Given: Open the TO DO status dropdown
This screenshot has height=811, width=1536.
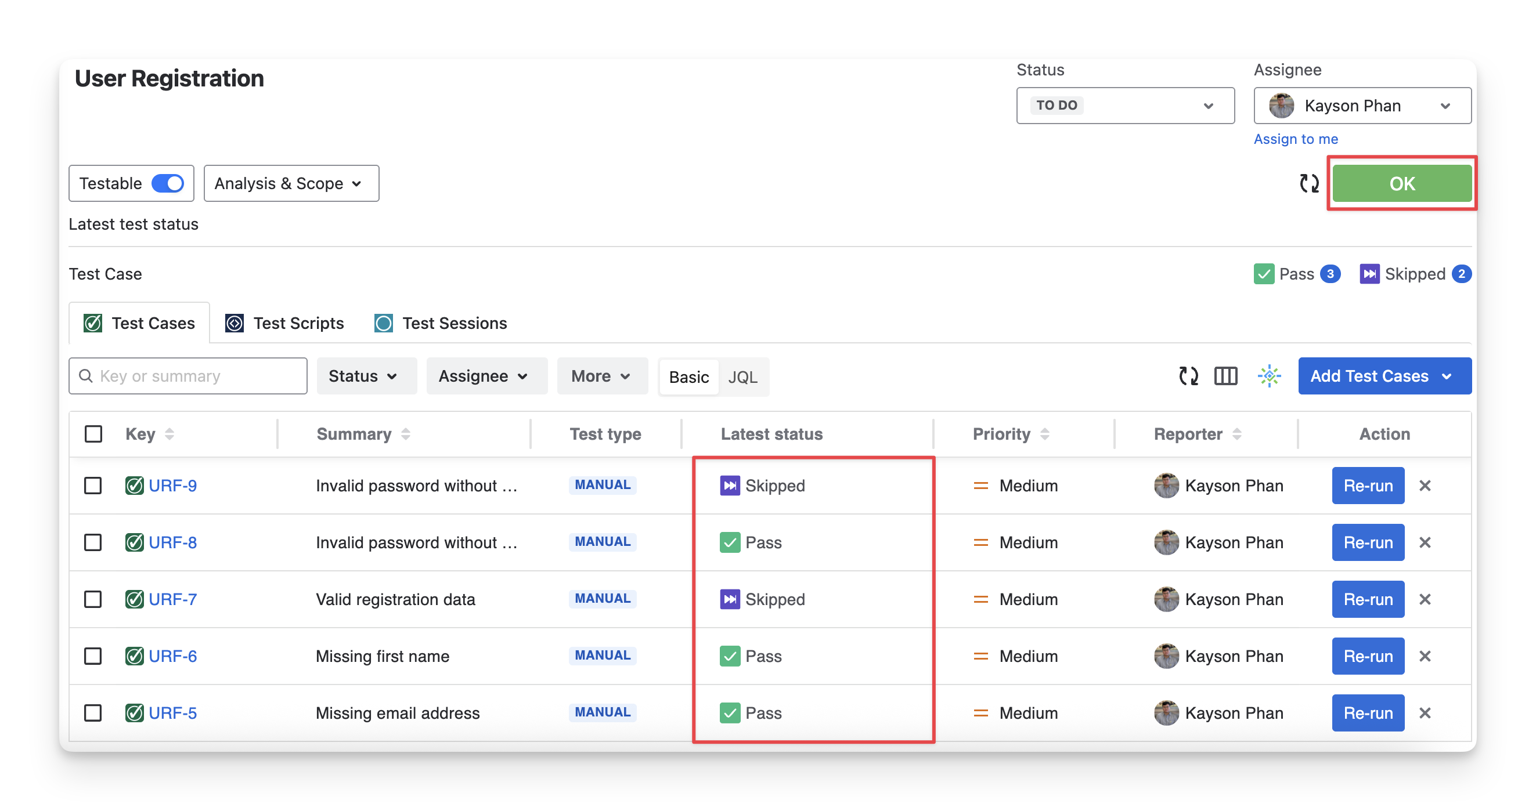Looking at the screenshot, I should [x=1124, y=106].
